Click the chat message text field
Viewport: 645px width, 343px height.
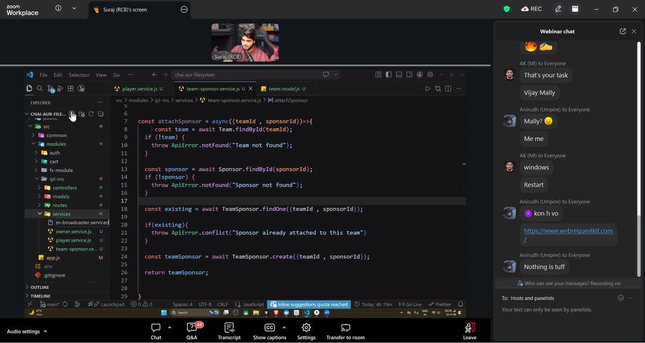tap(567, 310)
